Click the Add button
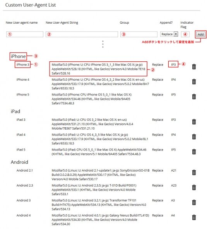The image size is (207, 229). 200,35
